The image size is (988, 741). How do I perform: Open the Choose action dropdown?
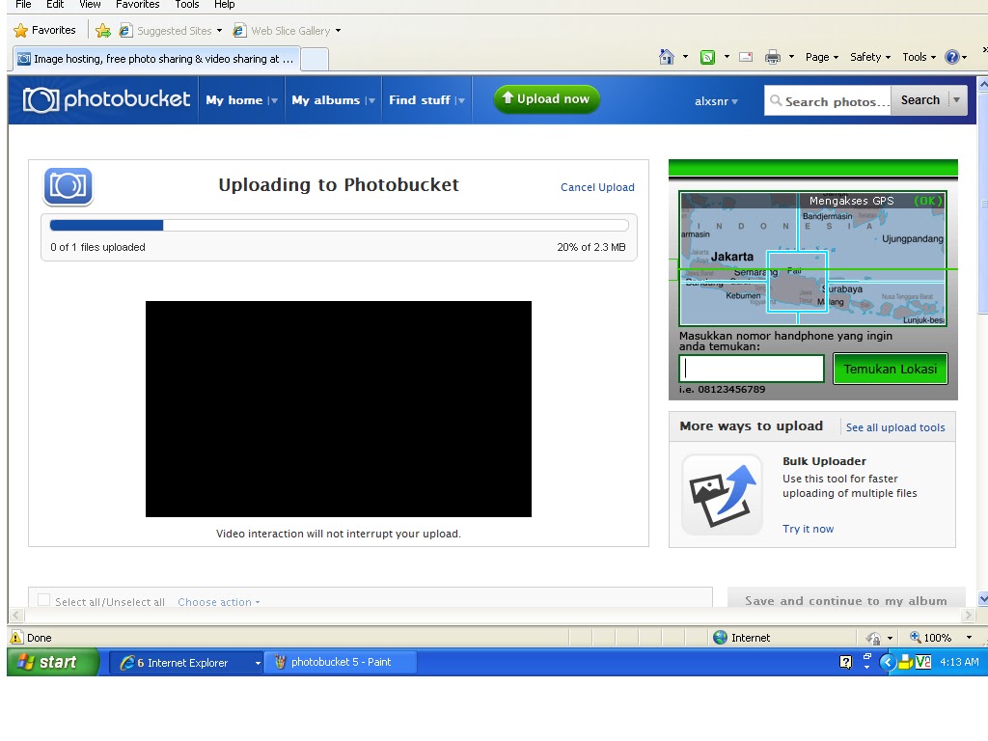[x=217, y=601]
